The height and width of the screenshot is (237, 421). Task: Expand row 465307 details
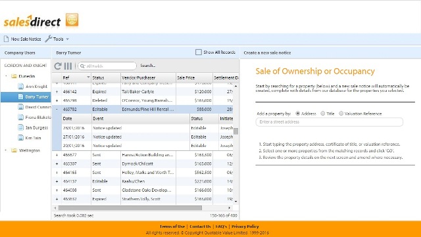coord(57,164)
